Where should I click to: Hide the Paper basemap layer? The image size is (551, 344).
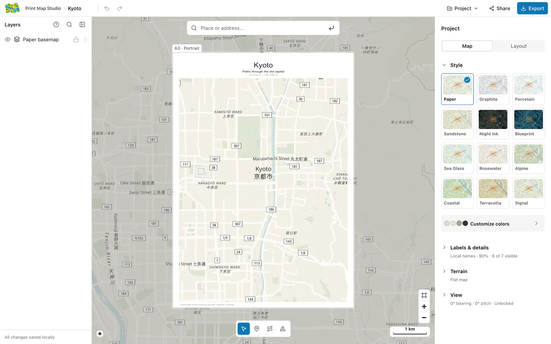[x=8, y=40]
